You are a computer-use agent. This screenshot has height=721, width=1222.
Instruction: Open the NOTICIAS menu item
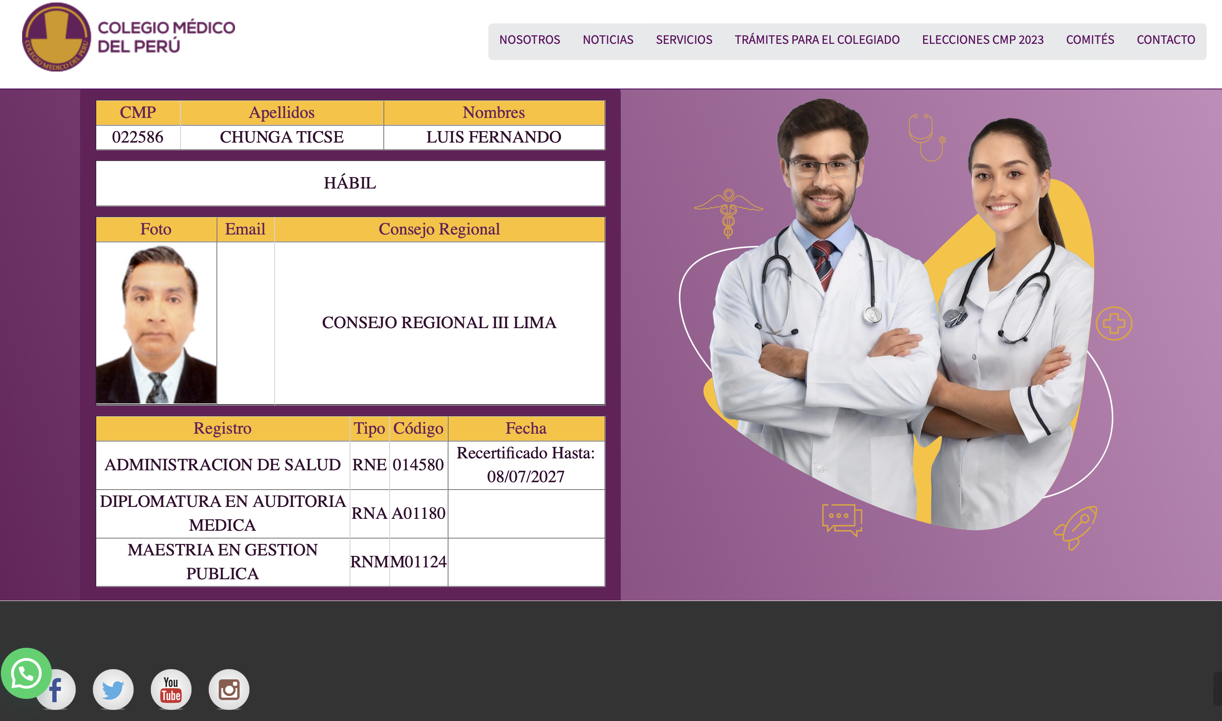[x=608, y=40]
